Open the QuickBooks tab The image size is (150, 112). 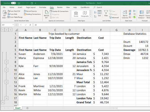tap(85, 7)
